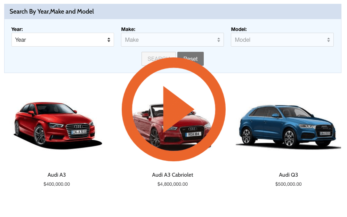Open the Audi A3 product title
Image resolution: width=347 pixels, height=217 pixels.
click(x=57, y=175)
